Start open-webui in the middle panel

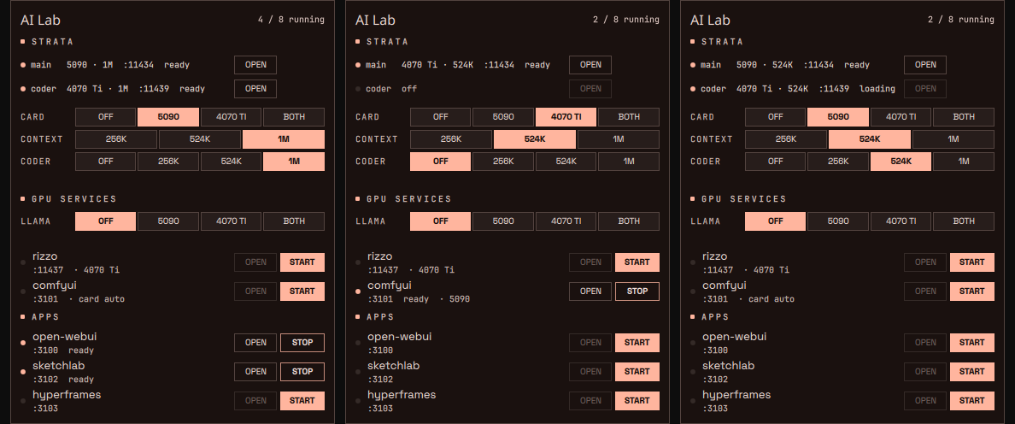(637, 343)
